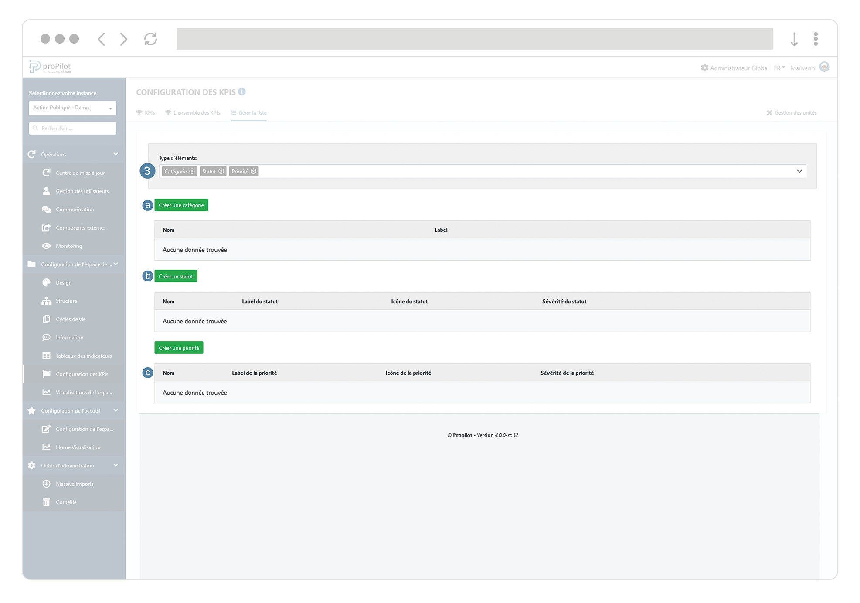Image resolution: width=860 pixels, height=603 pixels.
Task: Empty items via the Corbeille trash icon
Action: (47, 502)
